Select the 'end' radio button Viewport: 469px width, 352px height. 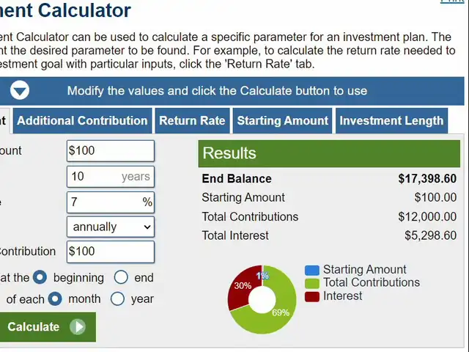coord(121,277)
